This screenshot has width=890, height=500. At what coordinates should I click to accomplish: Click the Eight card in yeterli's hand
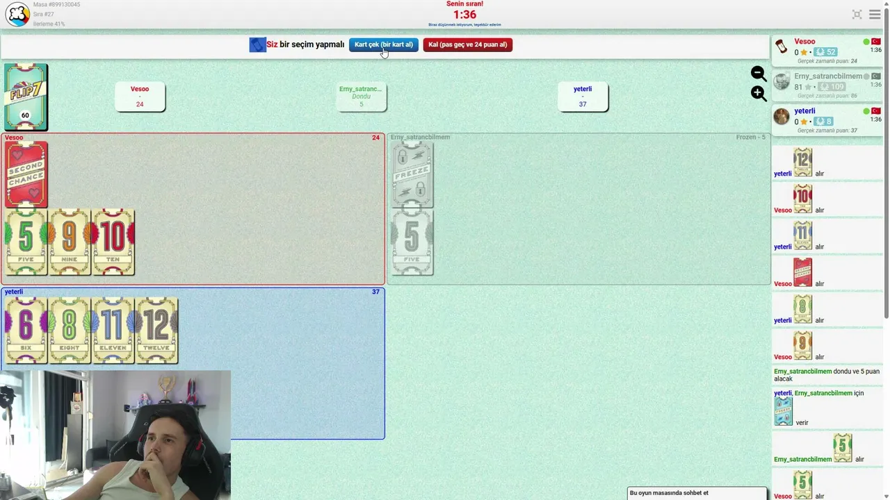click(x=70, y=331)
